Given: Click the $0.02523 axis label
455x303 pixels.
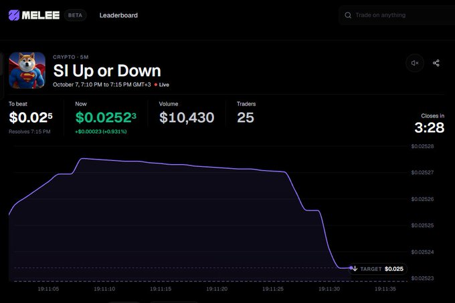Looking at the screenshot, I should pos(422,278).
